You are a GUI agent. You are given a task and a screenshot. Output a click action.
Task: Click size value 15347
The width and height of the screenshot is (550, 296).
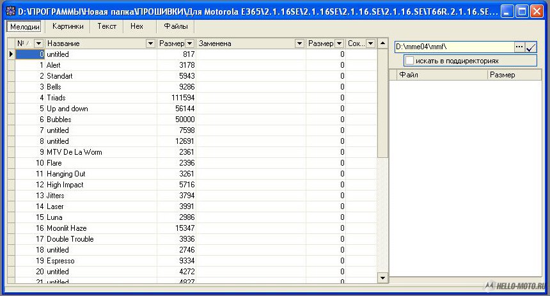tap(185, 228)
